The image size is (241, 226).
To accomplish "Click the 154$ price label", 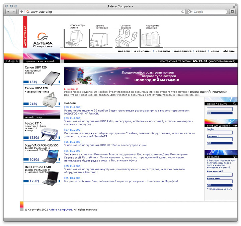I will [x=33, y=82].
